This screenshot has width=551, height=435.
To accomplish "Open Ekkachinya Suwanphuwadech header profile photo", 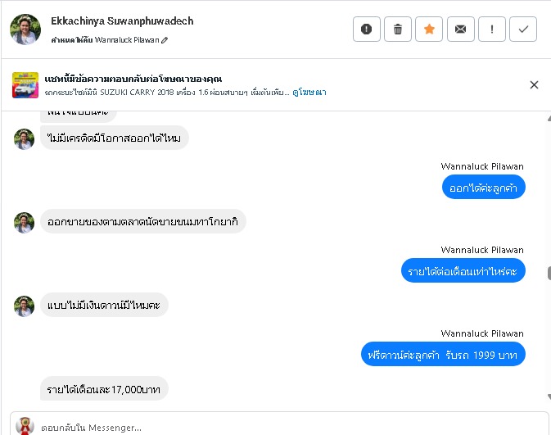I will click(25, 29).
